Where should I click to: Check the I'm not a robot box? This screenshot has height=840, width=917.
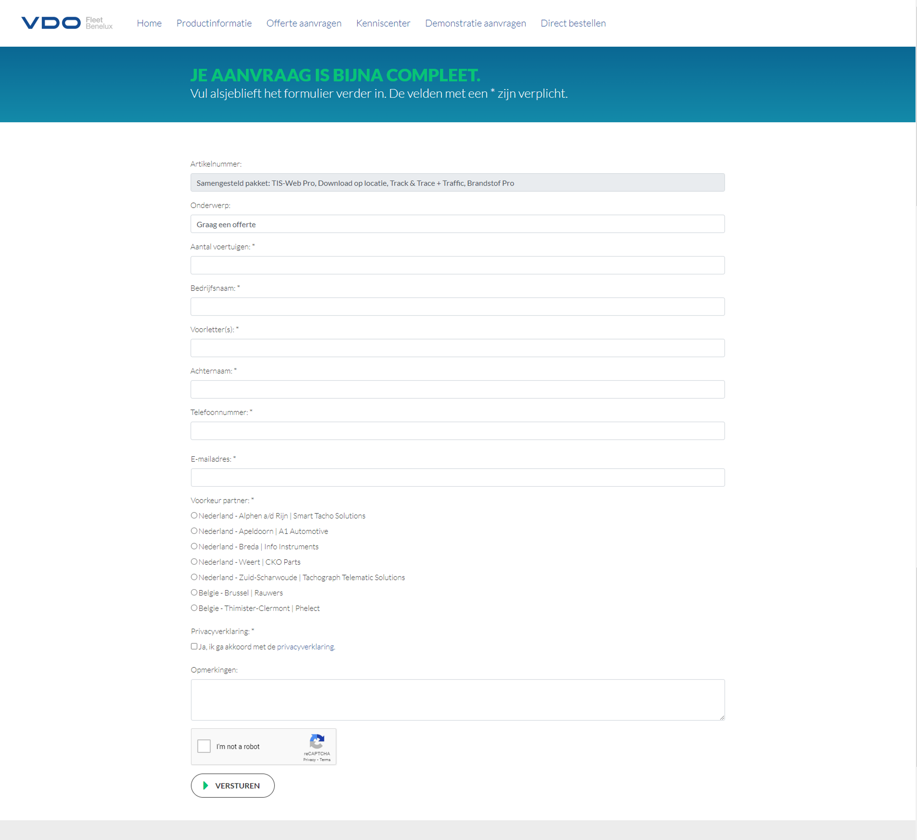pyautogui.click(x=204, y=746)
